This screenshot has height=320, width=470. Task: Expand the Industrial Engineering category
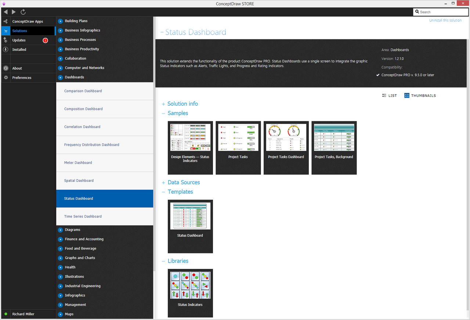coord(60,286)
